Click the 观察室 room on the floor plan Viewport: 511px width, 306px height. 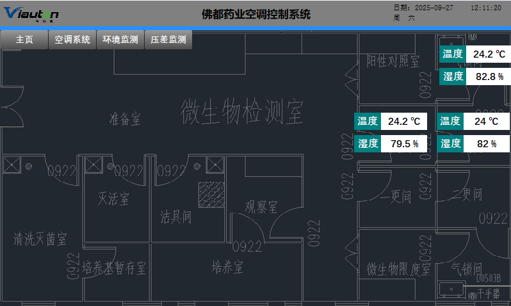click(261, 207)
